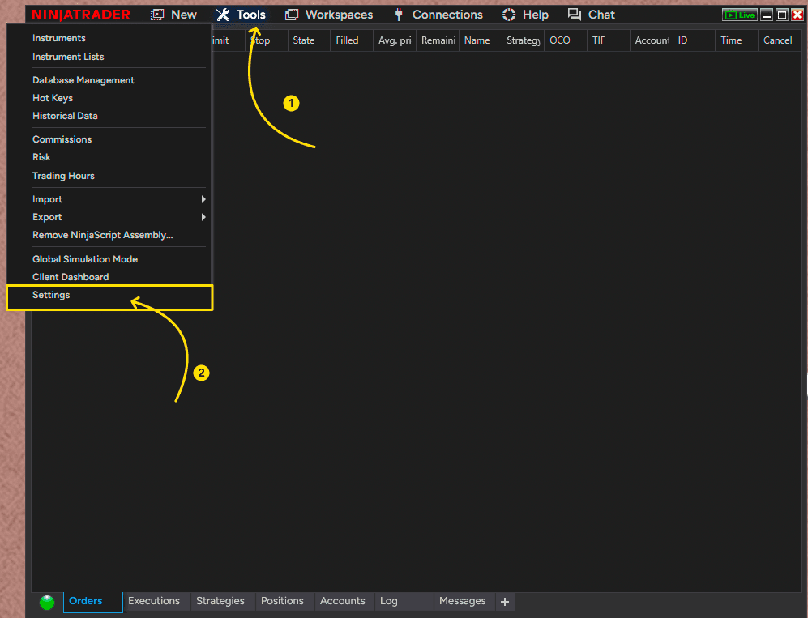808x618 pixels.
Task: Click the Workspaces stacked-windows icon
Action: (x=292, y=15)
